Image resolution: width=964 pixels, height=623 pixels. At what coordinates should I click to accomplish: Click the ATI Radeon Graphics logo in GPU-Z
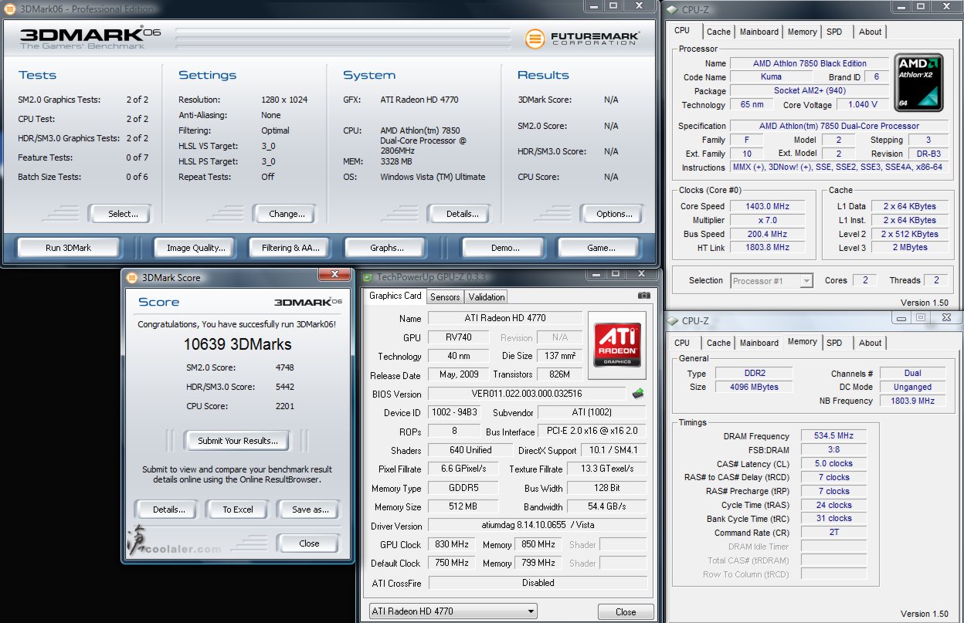click(616, 345)
